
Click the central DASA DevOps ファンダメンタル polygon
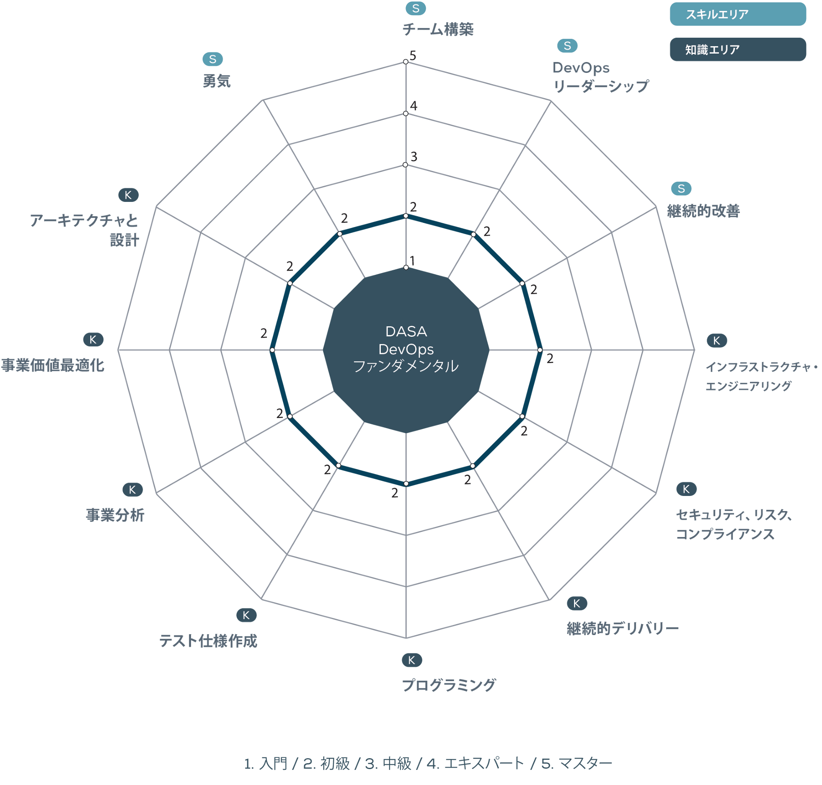tap(406, 350)
